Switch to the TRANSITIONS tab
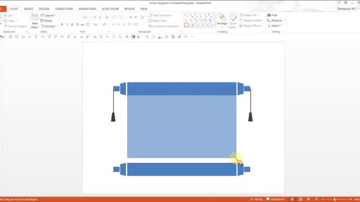The height and width of the screenshot is (202, 360). coord(64,9)
